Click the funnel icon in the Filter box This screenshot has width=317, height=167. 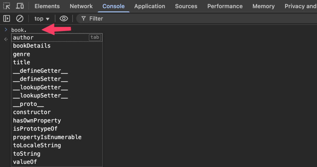pos(84,18)
